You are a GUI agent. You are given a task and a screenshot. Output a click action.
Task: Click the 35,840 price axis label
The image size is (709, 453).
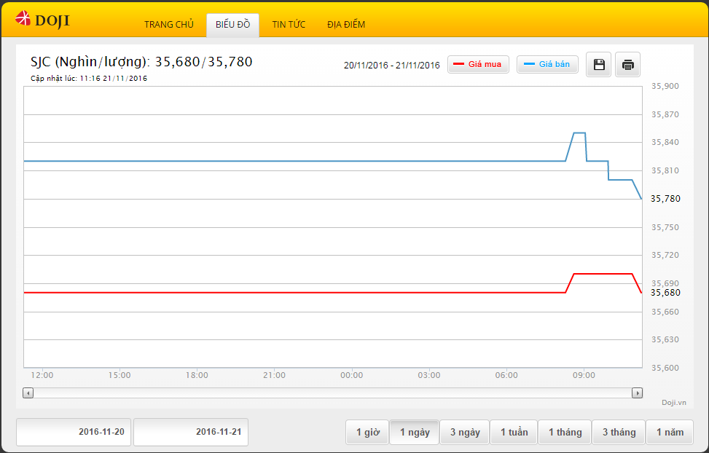pos(665,142)
